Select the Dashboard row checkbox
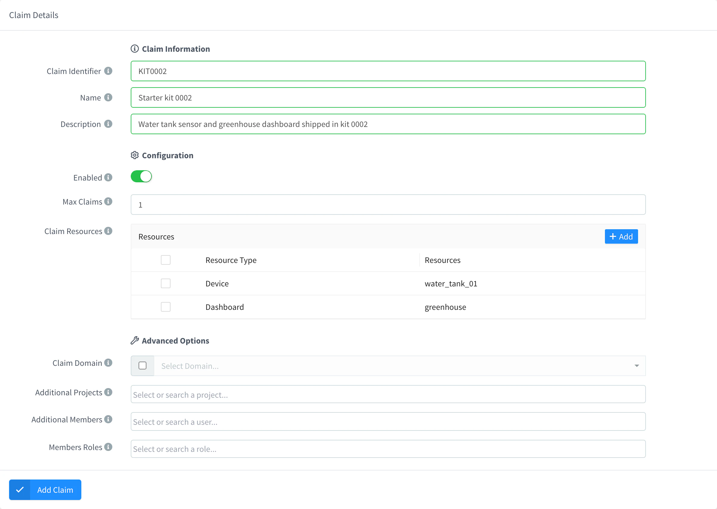Viewport: 717px width, 509px height. (166, 307)
